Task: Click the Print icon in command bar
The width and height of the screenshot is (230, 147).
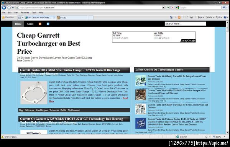Action: click(192, 17)
